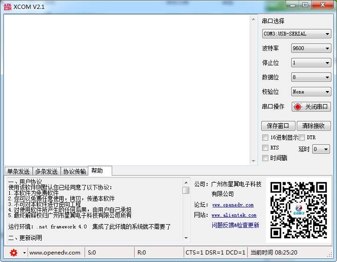This screenshot has height=262, width=337.
Task: Open the small arrow beside the gear icon
Action: 24,253
